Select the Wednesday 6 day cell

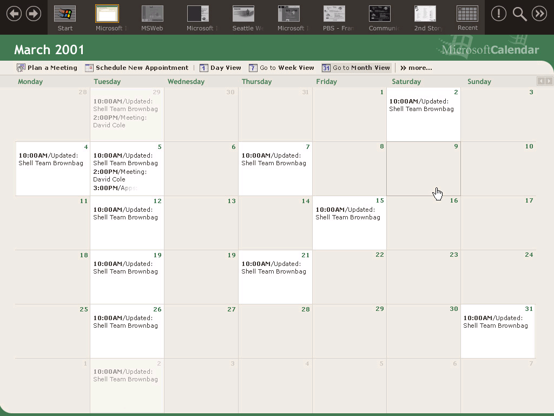coord(201,169)
